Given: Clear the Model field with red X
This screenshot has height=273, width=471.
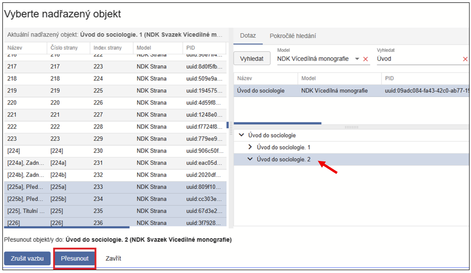Looking at the screenshot, I should pyautogui.click(x=366, y=59).
